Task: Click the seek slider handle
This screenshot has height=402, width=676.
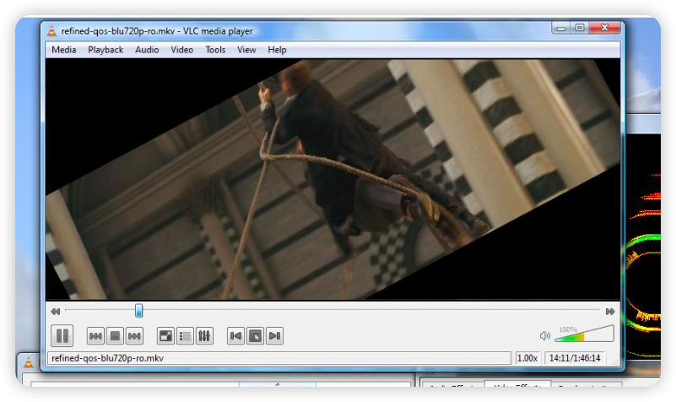Action: [138, 311]
